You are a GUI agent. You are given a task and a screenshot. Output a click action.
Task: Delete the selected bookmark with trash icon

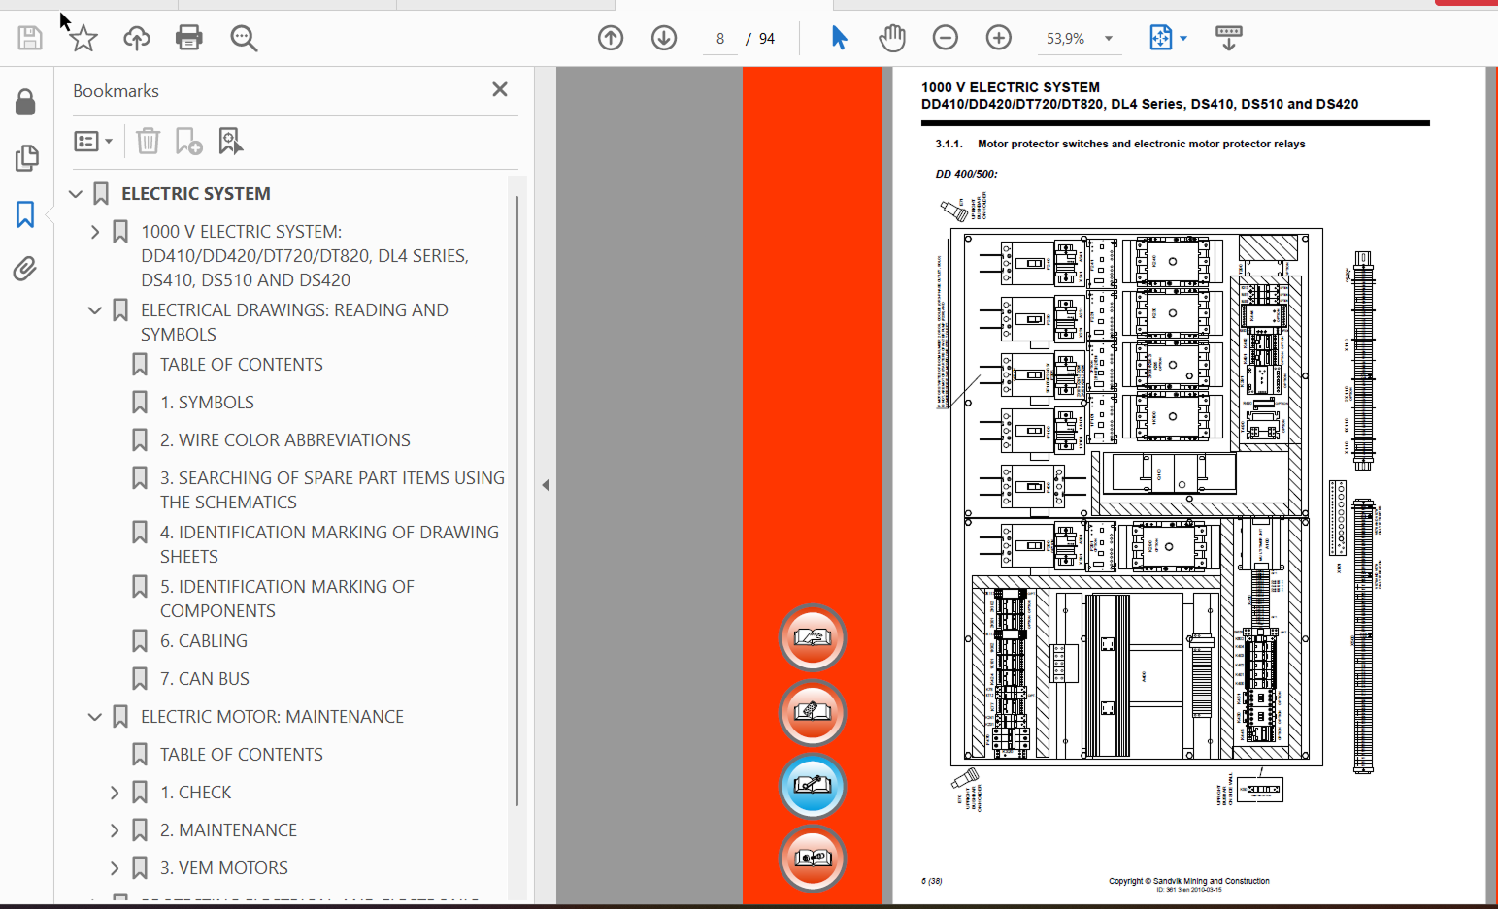(x=148, y=142)
